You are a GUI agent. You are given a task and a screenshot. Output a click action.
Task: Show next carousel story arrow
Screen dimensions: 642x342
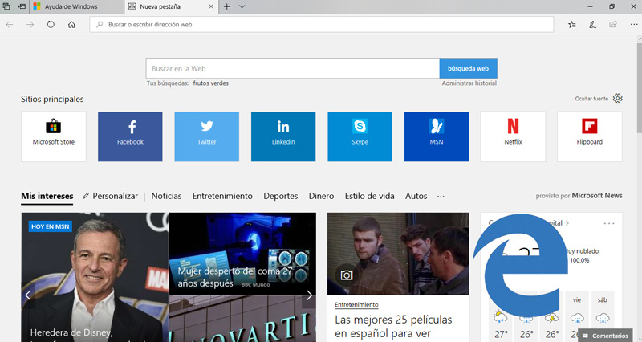click(309, 295)
